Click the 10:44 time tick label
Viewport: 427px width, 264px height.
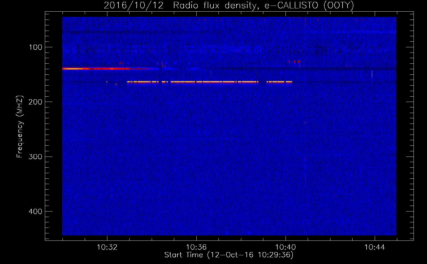pos(375,247)
